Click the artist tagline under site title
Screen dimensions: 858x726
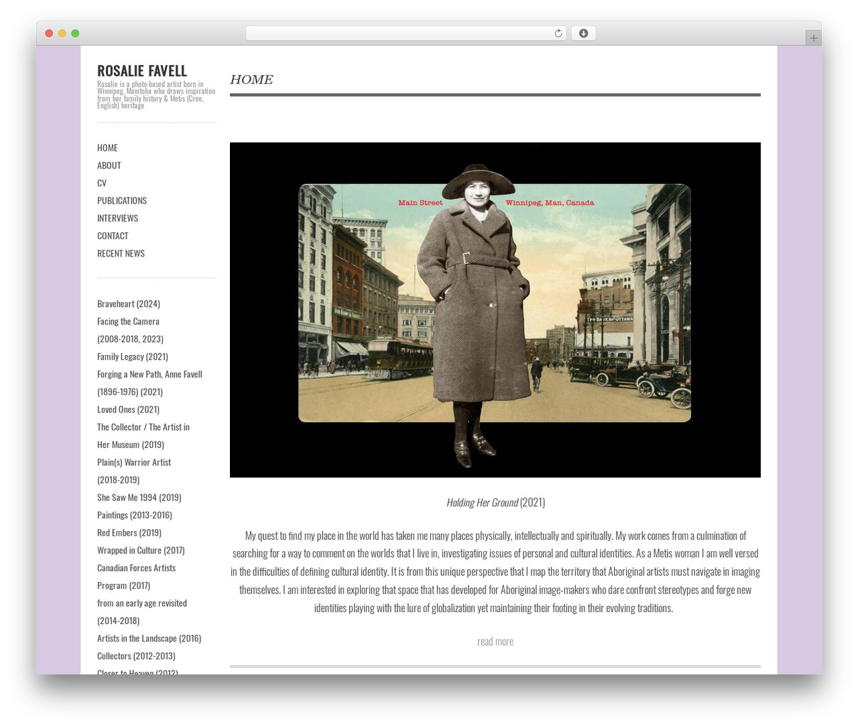tap(156, 94)
